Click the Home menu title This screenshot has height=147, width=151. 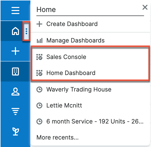click(46, 9)
